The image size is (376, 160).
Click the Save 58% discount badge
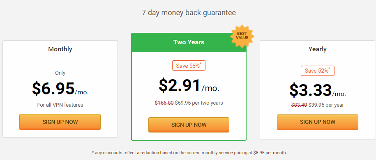click(x=189, y=65)
